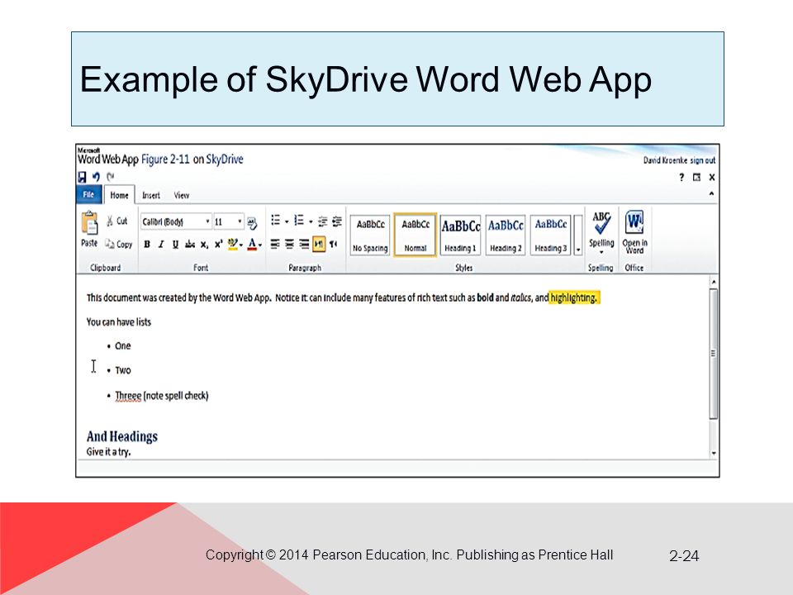The width and height of the screenshot is (793, 595).
Task: Expand the bullet list style dropdown arrow
Action: 287,221
